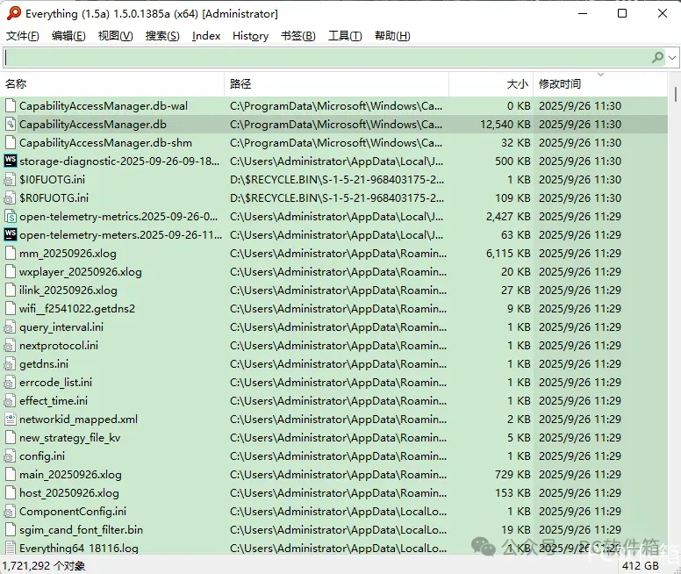Open the 工具(T) menu
This screenshot has width=681, height=574.
click(345, 36)
